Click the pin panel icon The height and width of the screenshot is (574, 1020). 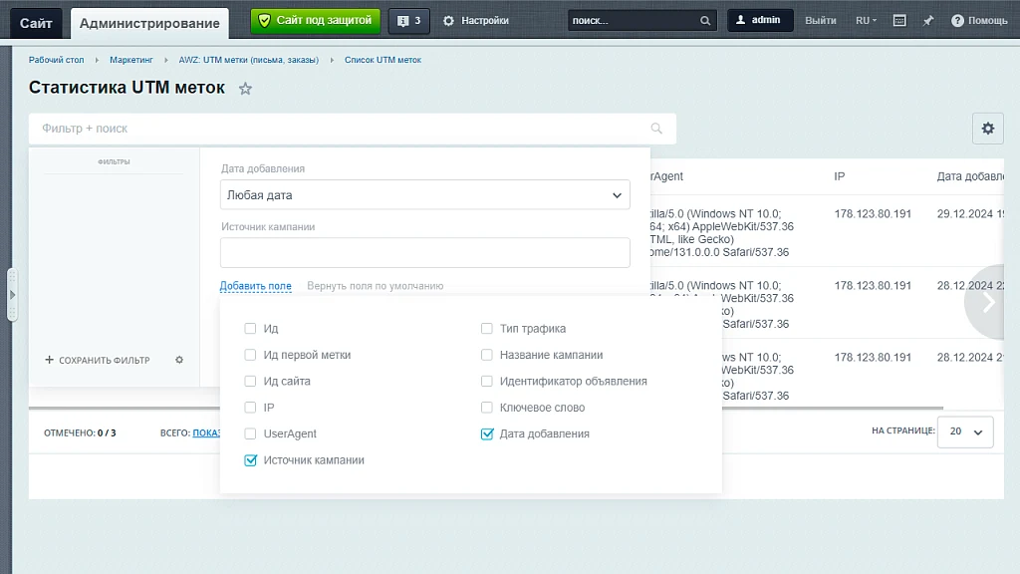[928, 21]
